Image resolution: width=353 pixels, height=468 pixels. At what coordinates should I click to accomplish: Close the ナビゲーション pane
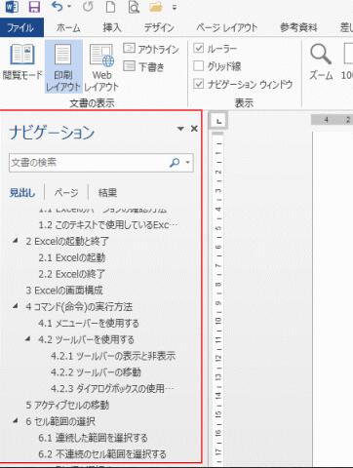pyautogui.click(x=194, y=129)
